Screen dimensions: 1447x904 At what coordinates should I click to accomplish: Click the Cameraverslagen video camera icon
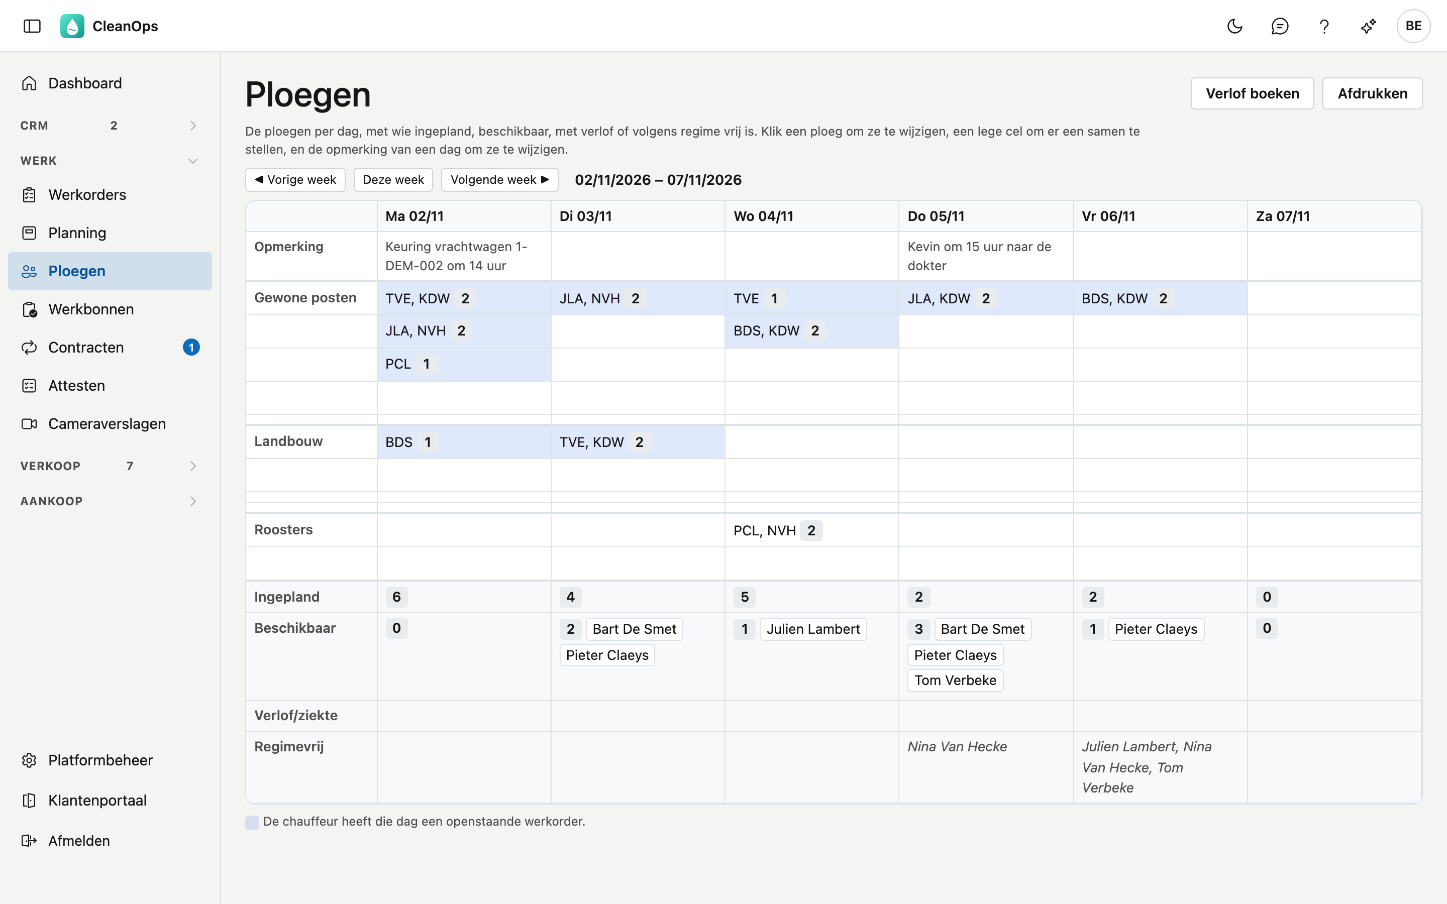[29, 424]
